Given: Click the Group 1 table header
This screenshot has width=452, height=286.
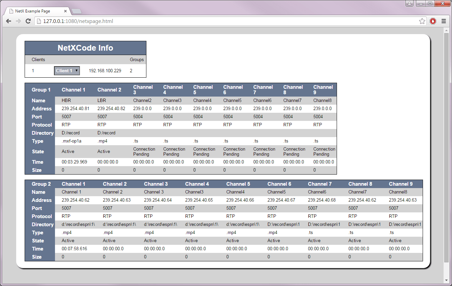Looking at the screenshot, I should 41,90.
